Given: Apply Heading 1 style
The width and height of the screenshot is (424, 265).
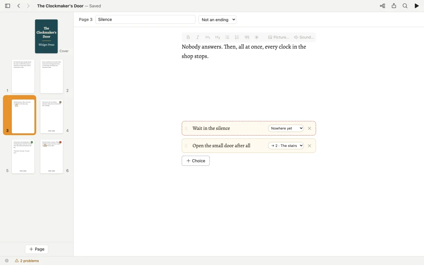Looking at the screenshot, I should 208,37.
